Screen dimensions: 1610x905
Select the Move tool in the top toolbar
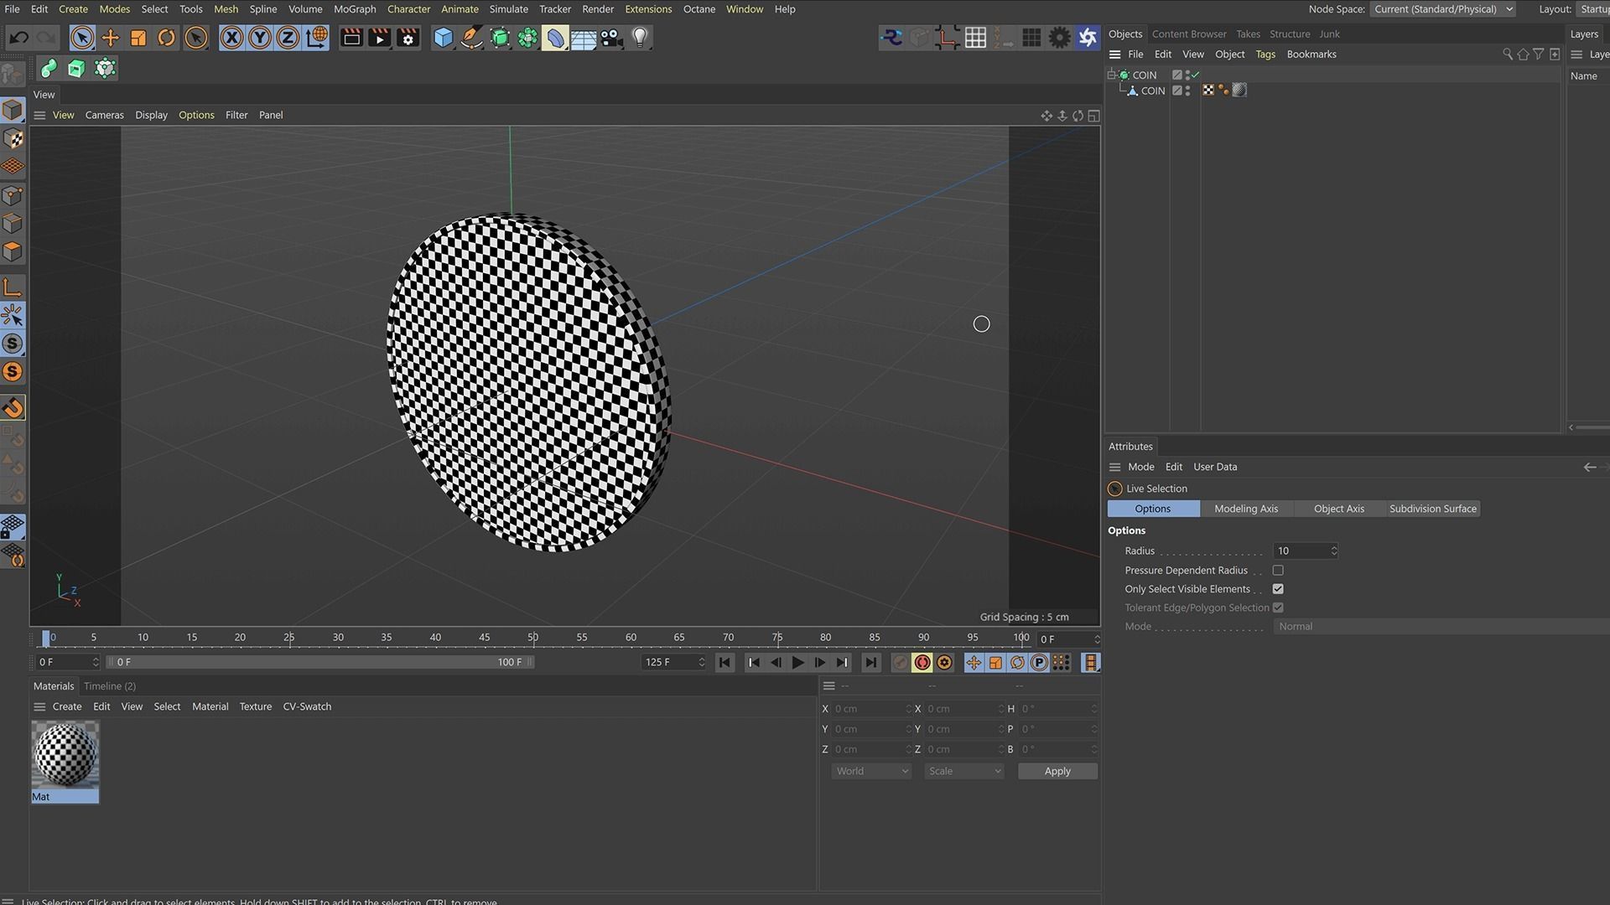[x=110, y=38]
